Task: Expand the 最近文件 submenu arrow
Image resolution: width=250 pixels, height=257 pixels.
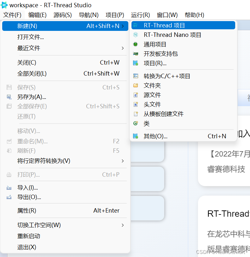Action: [123, 48]
